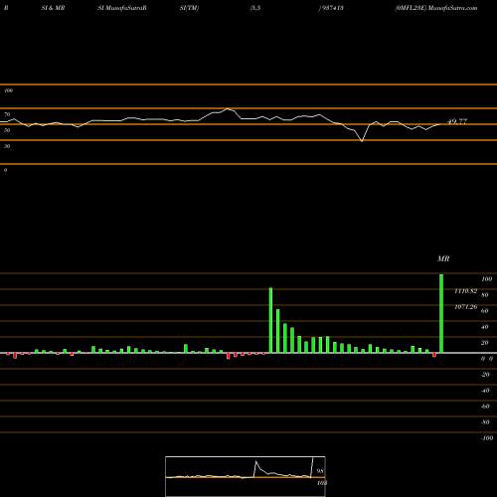
Task: Click the mini overview chart thumbnail
Action: coord(246,476)
